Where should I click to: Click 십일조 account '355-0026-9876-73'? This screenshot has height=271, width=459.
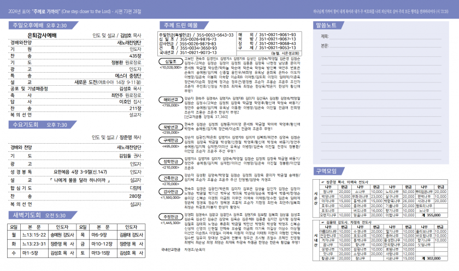click(x=198, y=39)
